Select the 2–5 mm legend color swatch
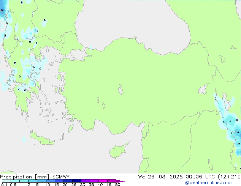This screenshot has height=186, width=241. pyautogui.click(x=33, y=181)
